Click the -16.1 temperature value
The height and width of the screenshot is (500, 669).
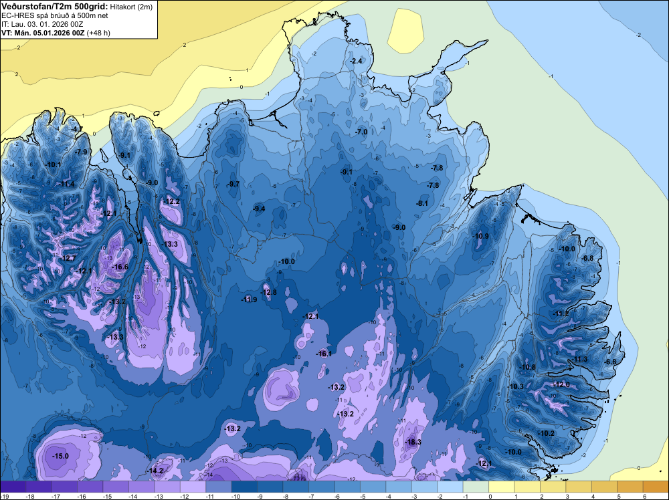tap(324, 354)
